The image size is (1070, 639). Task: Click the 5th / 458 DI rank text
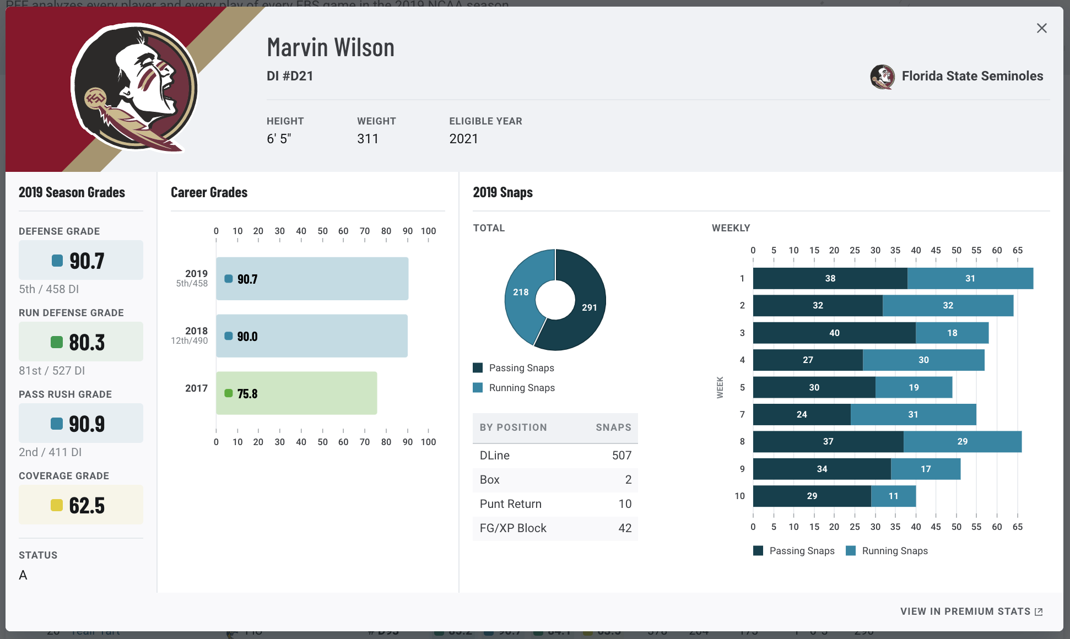click(x=48, y=289)
